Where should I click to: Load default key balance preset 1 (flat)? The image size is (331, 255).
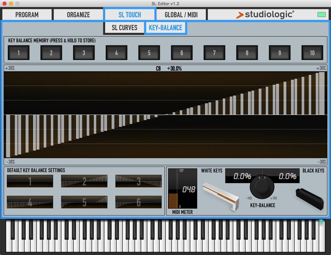coord(30,181)
